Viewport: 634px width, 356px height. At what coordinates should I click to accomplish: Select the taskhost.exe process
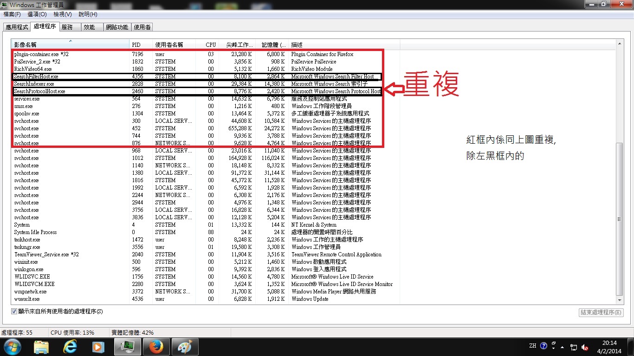tap(206, 240)
